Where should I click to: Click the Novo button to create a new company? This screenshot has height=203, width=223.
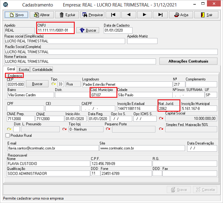[x=16, y=15]
